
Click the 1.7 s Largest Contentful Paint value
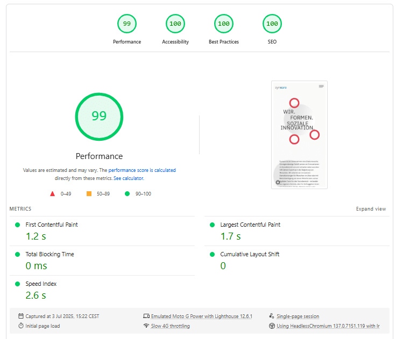[231, 236]
